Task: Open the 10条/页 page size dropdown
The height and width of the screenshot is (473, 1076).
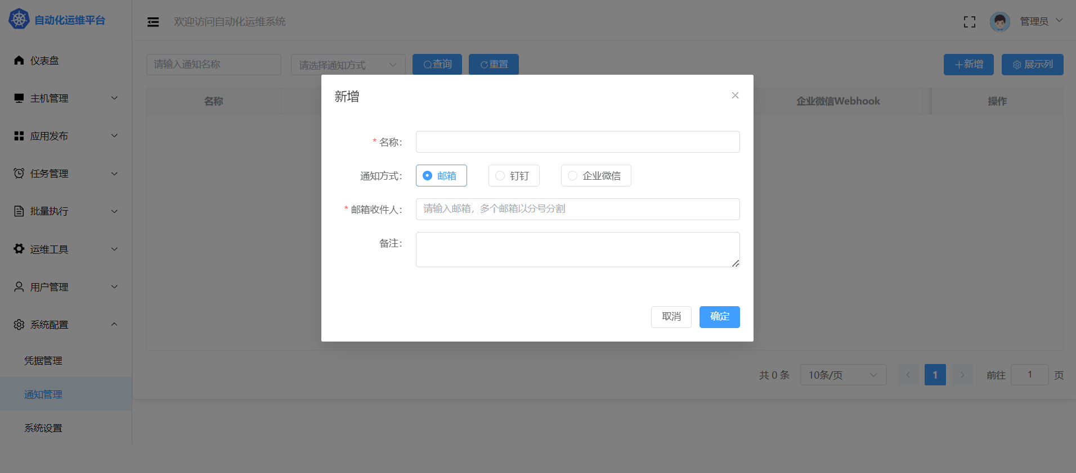Action: (842, 375)
